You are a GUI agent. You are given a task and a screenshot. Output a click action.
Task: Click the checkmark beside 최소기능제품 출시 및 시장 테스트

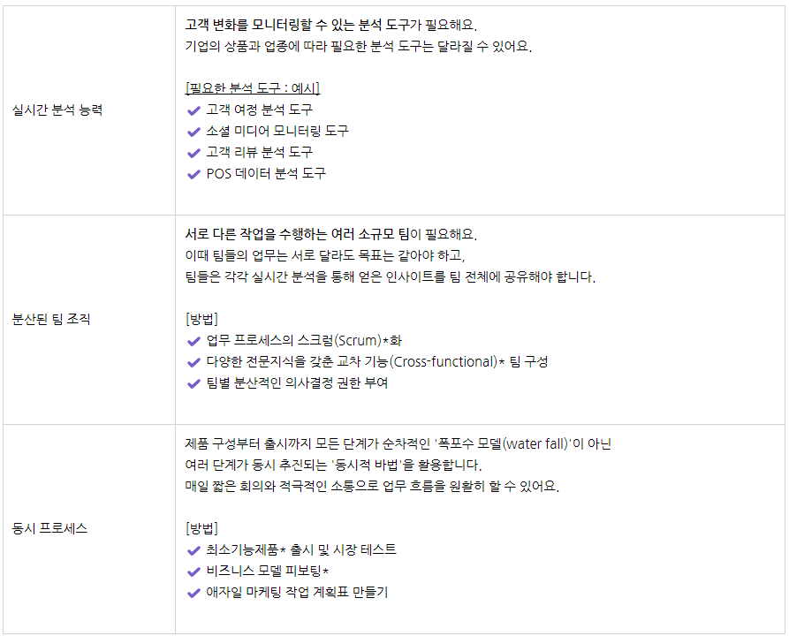[193, 550]
